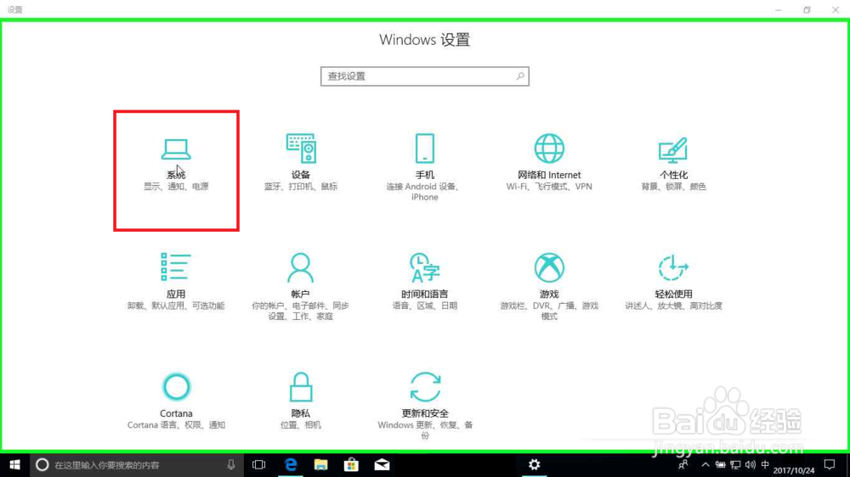Click the network icon in the system tray
Image resolution: width=850 pixels, height=477 pixels.
click(x=735, y=464)
